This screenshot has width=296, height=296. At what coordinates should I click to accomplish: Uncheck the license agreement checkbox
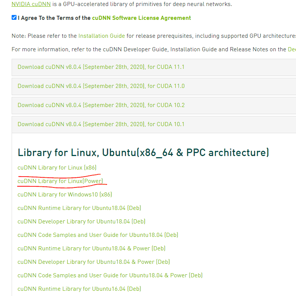point(14,18)
